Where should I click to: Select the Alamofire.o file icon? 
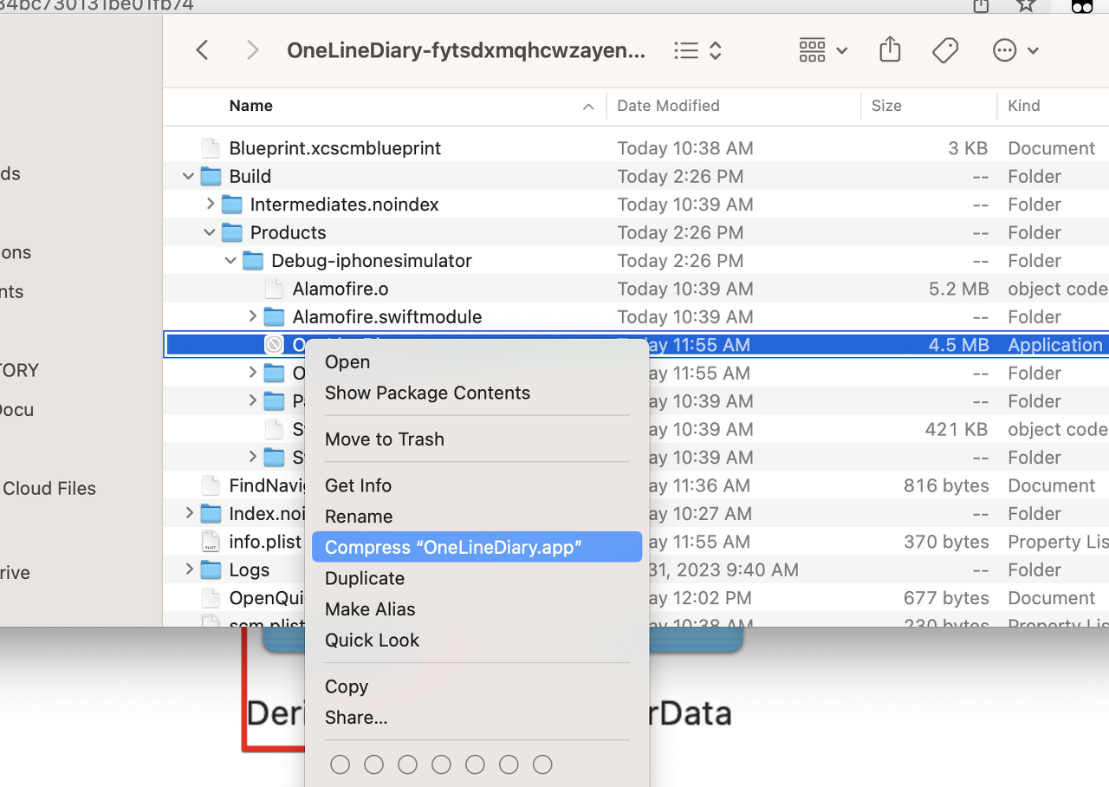pyautogui.click(x=274, y=289)
